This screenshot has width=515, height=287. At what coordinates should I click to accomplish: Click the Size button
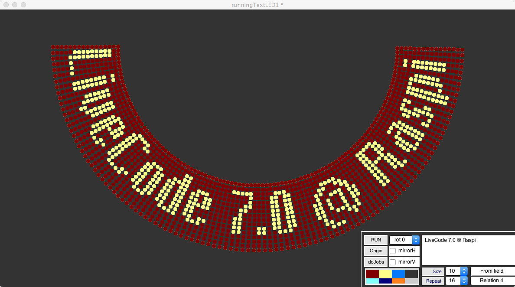[x=433, y=271]
